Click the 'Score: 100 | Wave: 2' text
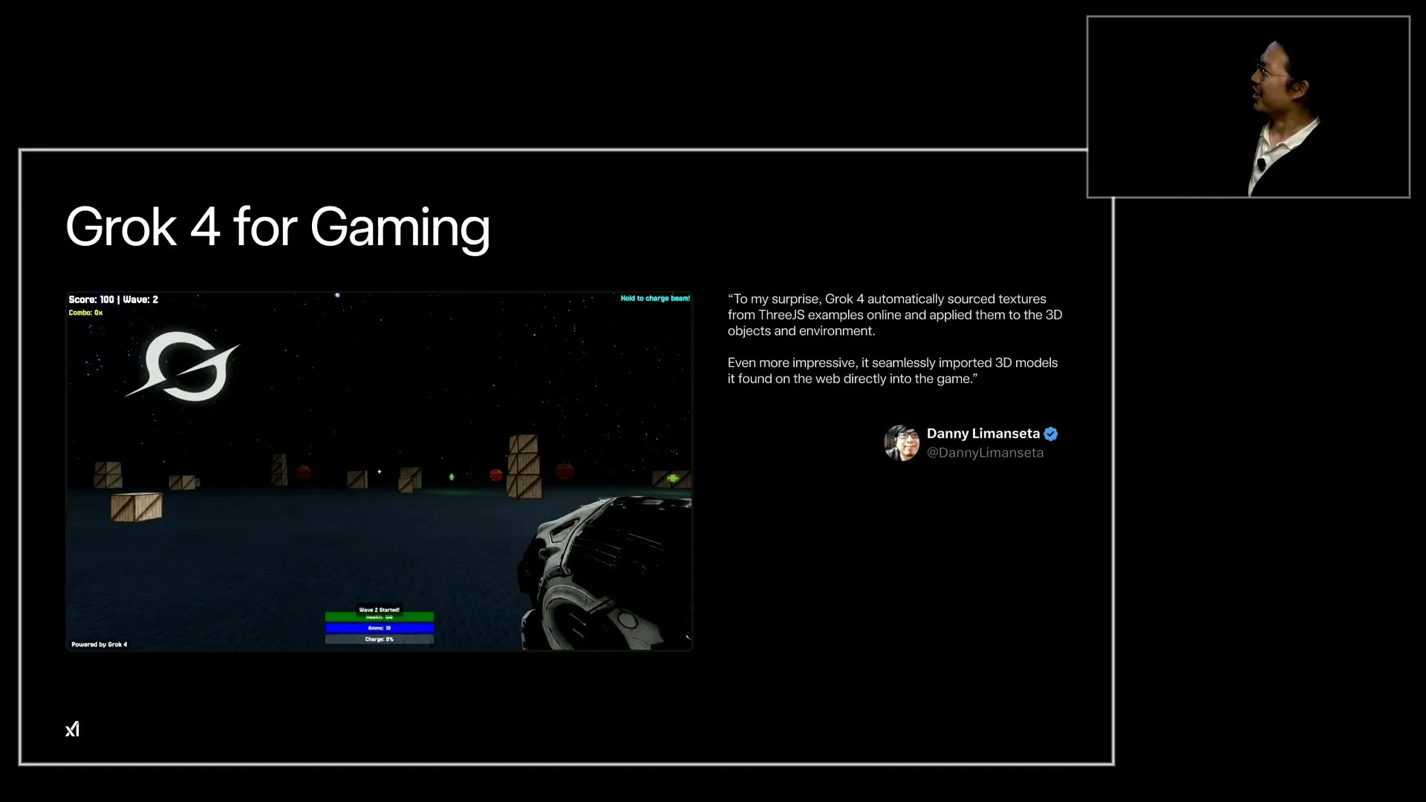This screenshot has width=1426, height=802. click(x=113, y=300)
